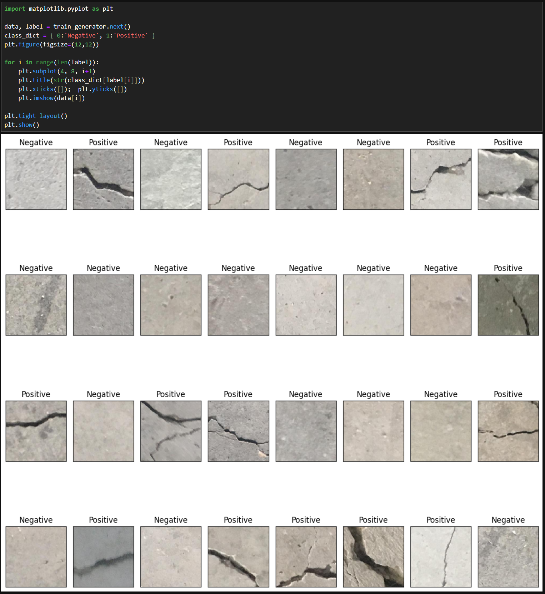The image size is (545, 594).
Task: Click the 'plt.subplot(4, 8, i+1)' line
Action: click(57, 71)
